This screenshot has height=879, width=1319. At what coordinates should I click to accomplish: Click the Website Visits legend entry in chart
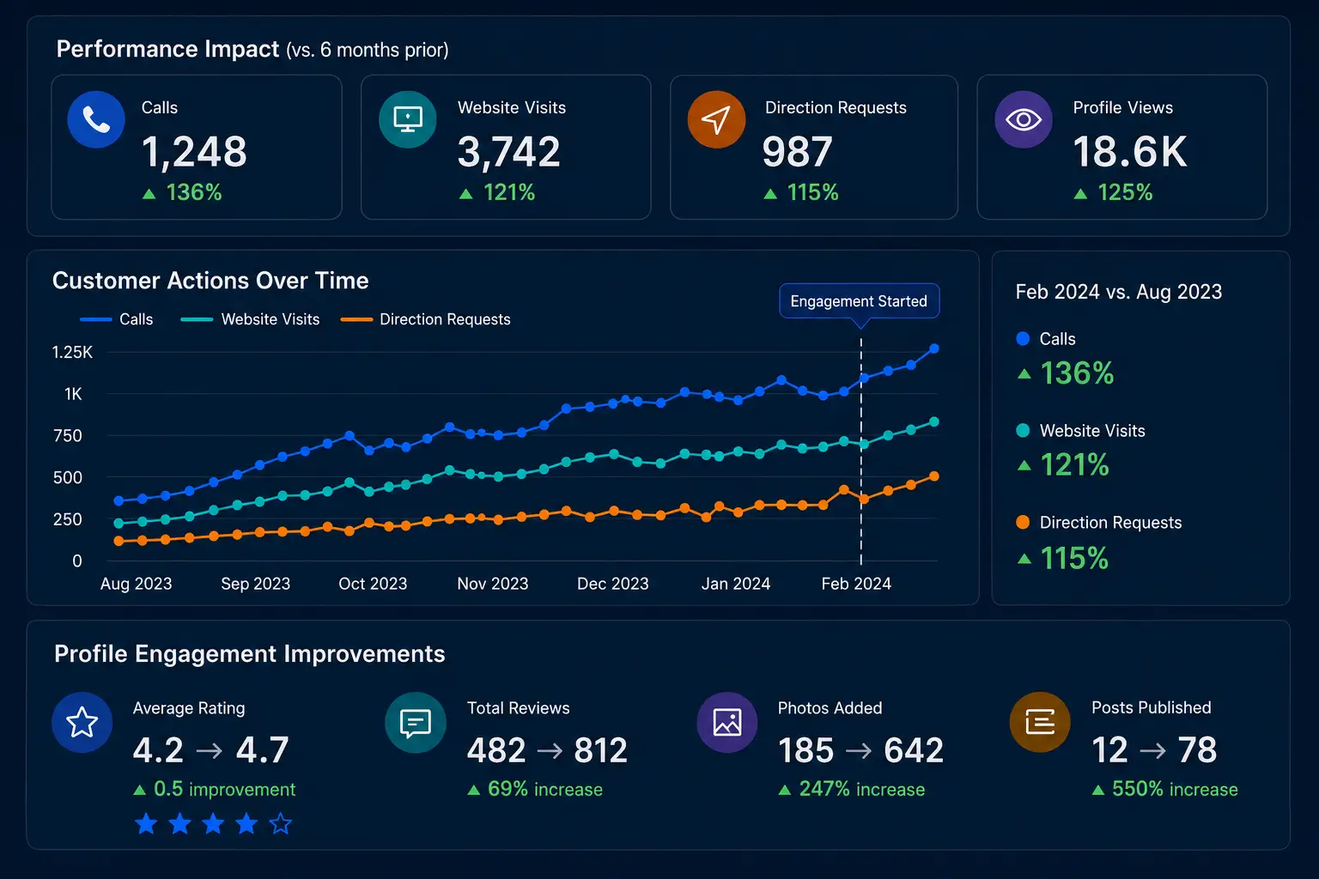(250, 319)
